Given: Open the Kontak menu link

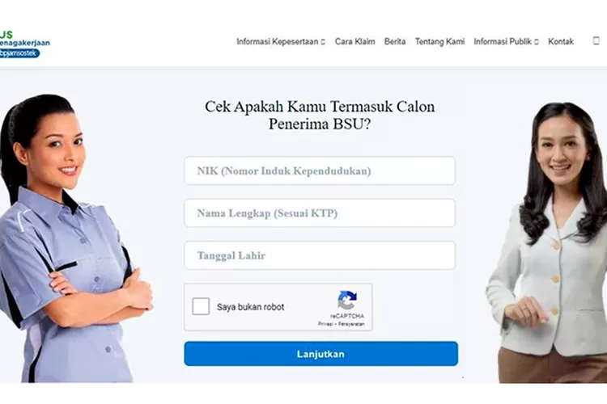Looking at the screenshot, I should 561,41.
